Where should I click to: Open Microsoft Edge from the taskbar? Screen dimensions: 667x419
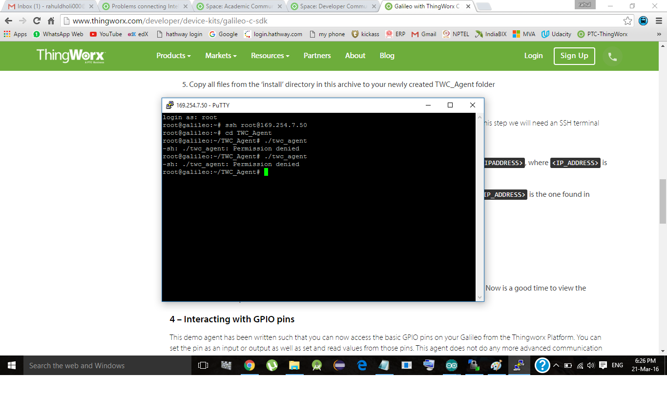pyautogui.click(x=362, y=365)
